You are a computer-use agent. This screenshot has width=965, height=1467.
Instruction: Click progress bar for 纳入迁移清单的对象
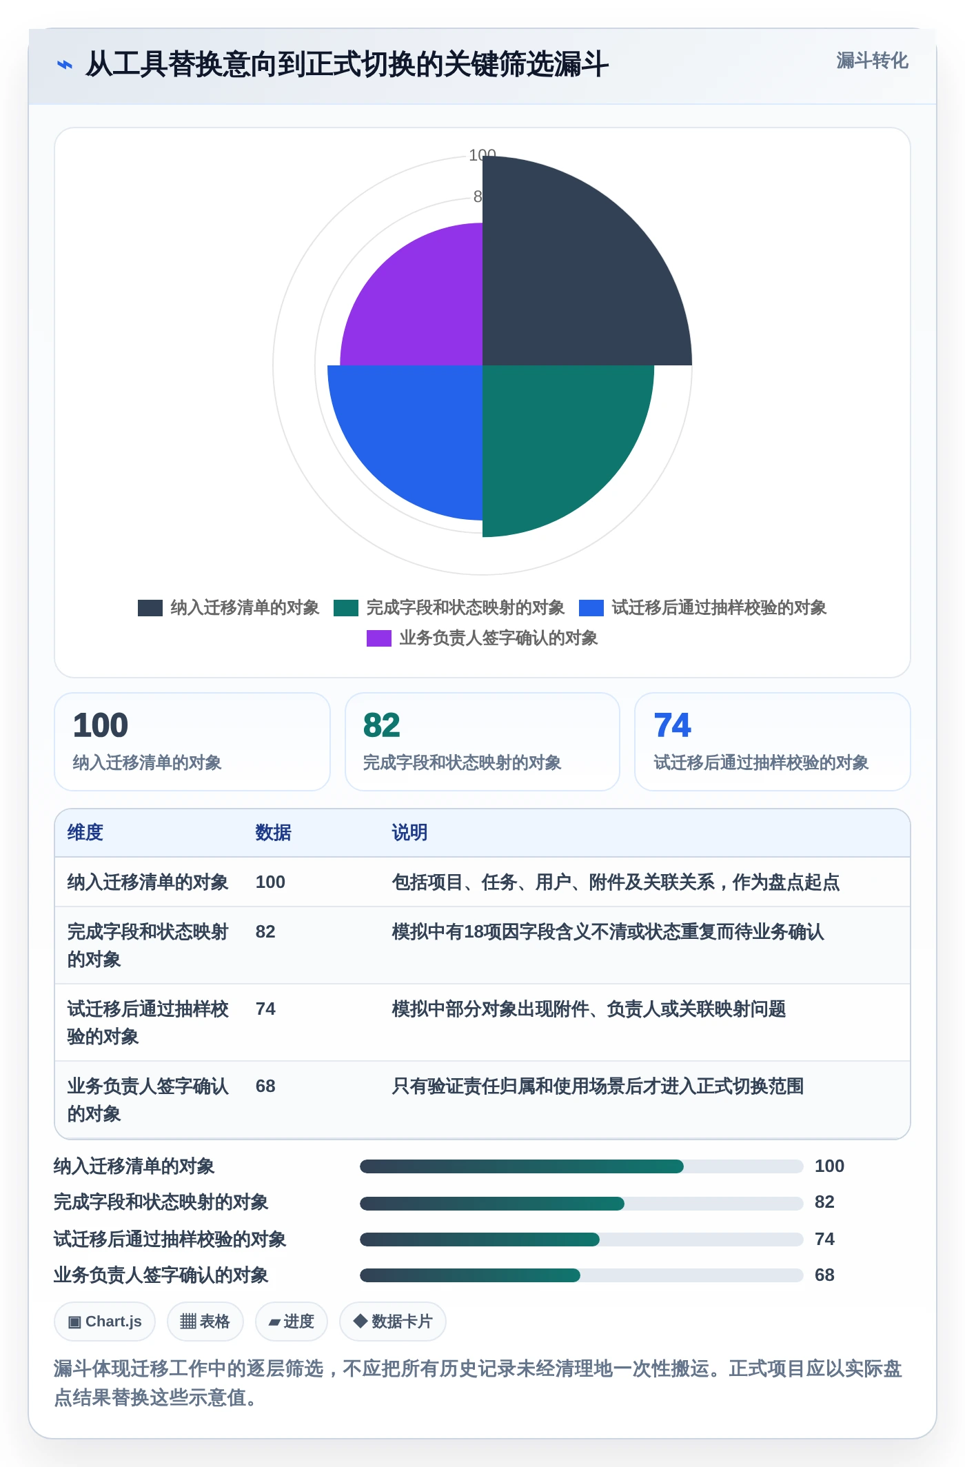(581, 1166)
